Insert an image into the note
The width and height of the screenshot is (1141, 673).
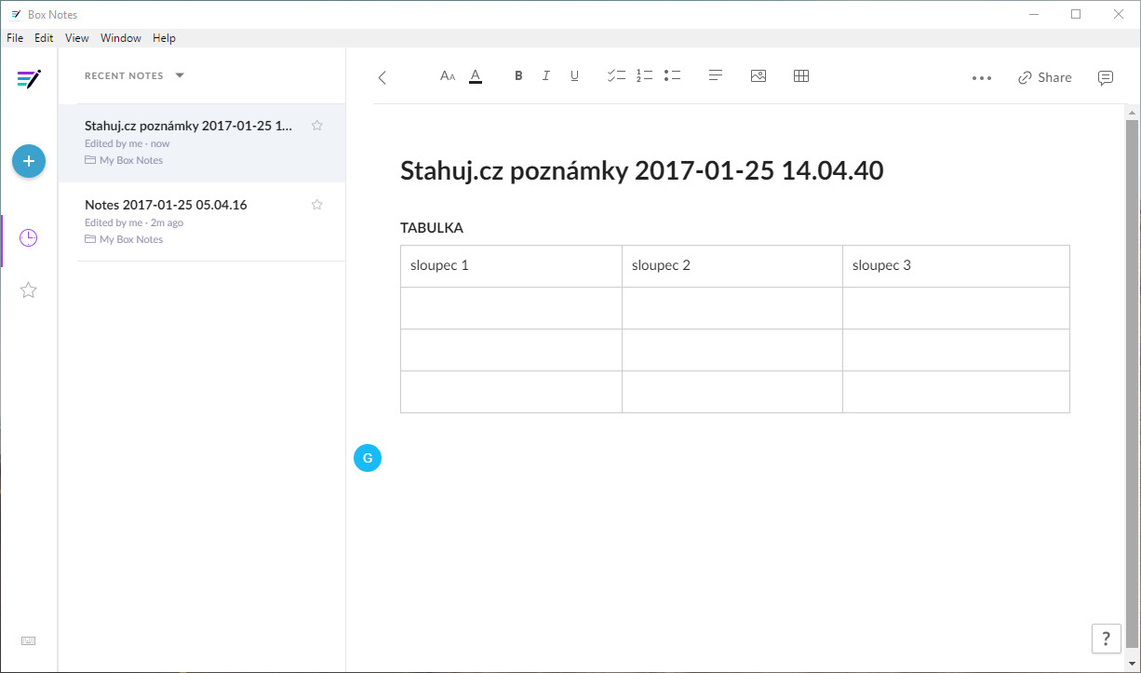(x=758, y=76)
